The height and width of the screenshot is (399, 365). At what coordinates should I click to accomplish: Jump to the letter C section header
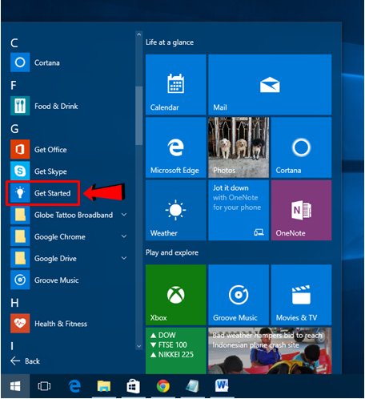point(14,42)
